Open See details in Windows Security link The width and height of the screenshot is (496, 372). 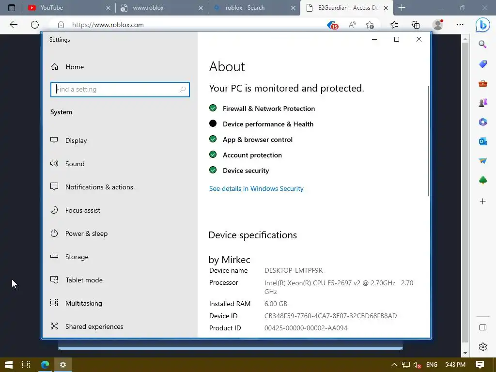[x=256, y=188]
